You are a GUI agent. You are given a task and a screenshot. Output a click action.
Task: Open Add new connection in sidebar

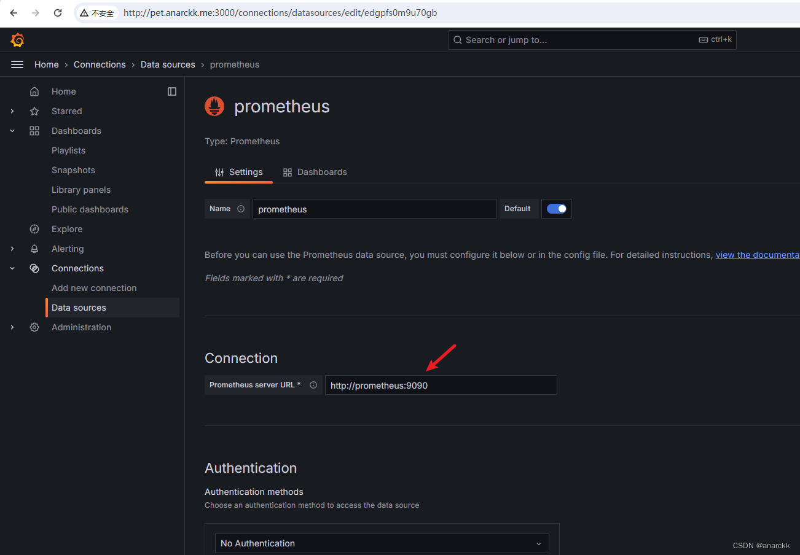(x=94, y=288)
